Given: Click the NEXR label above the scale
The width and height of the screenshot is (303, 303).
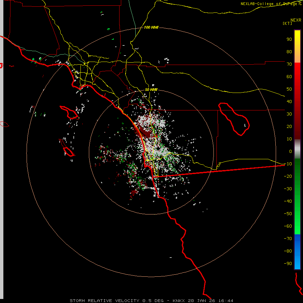Looking at the screenshot, I should click(296, 20).
